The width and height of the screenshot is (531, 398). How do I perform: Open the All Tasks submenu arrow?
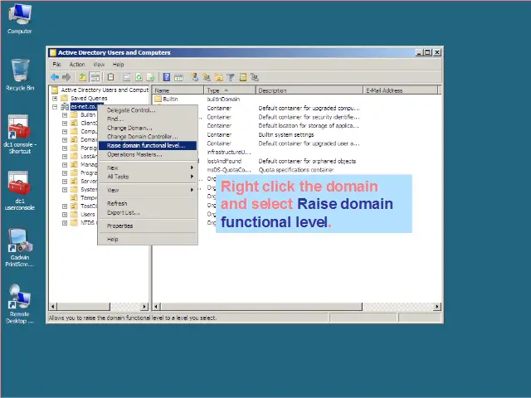tap(192, 177)
